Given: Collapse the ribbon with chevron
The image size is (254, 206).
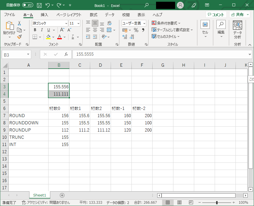Looking at the screenshot, I should tap(250, 45).
